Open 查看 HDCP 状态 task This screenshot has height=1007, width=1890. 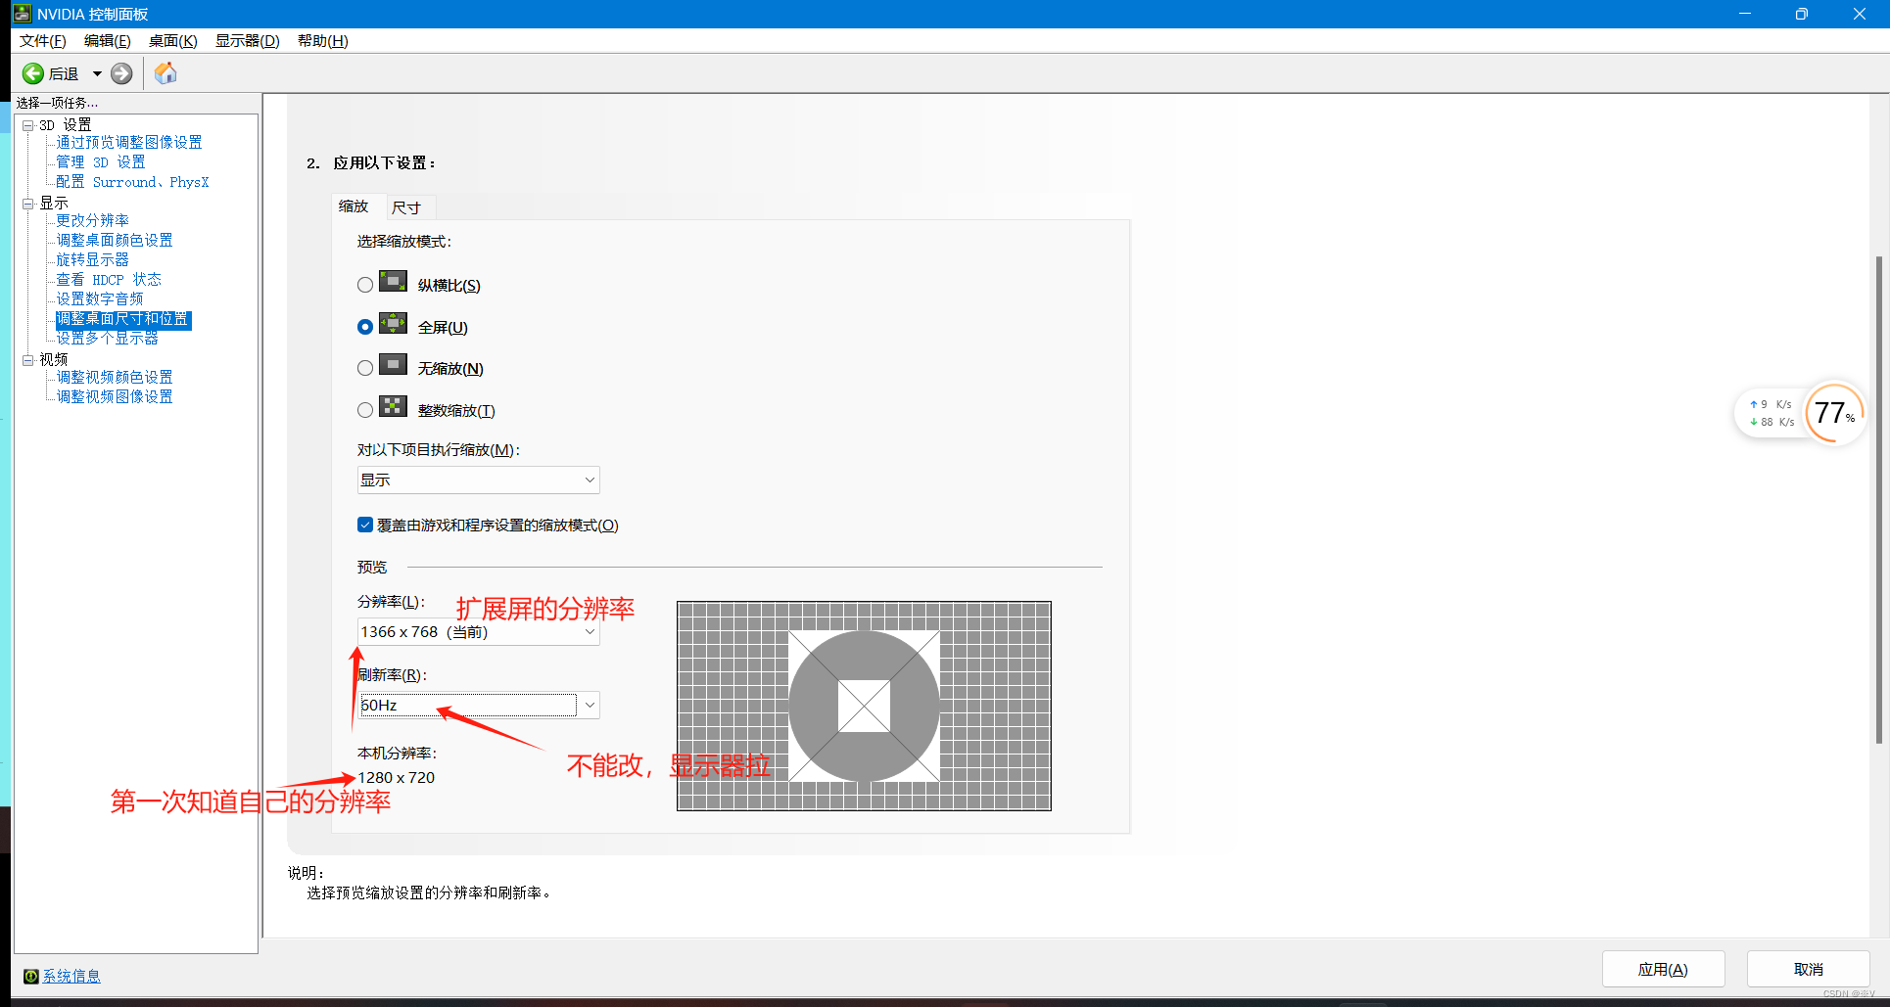point(109,280)
